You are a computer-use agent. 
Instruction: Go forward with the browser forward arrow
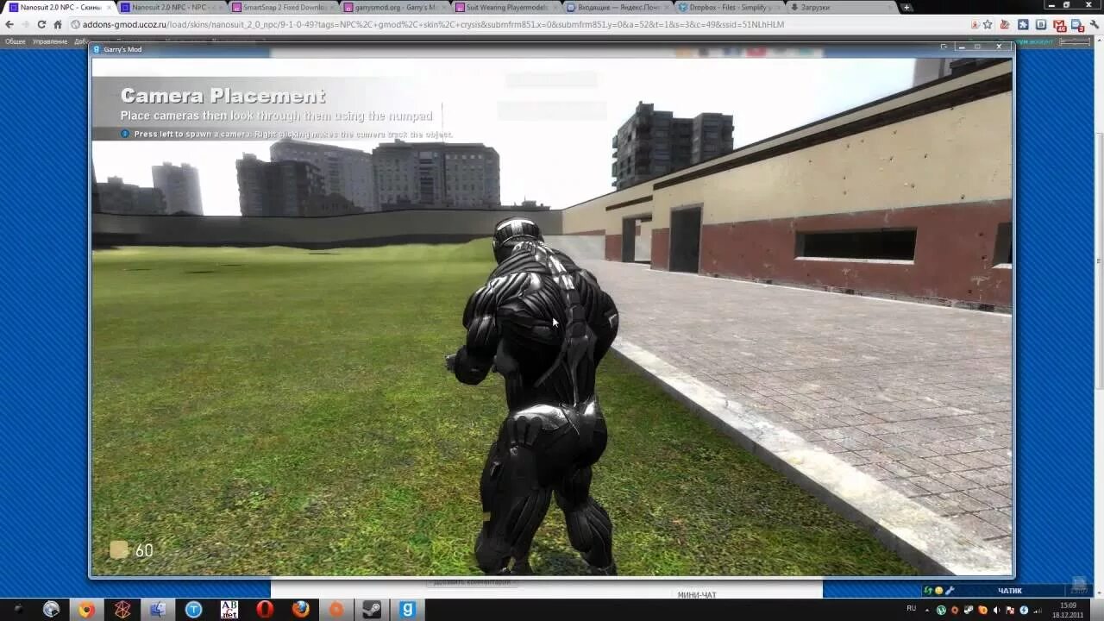(25, 24)
